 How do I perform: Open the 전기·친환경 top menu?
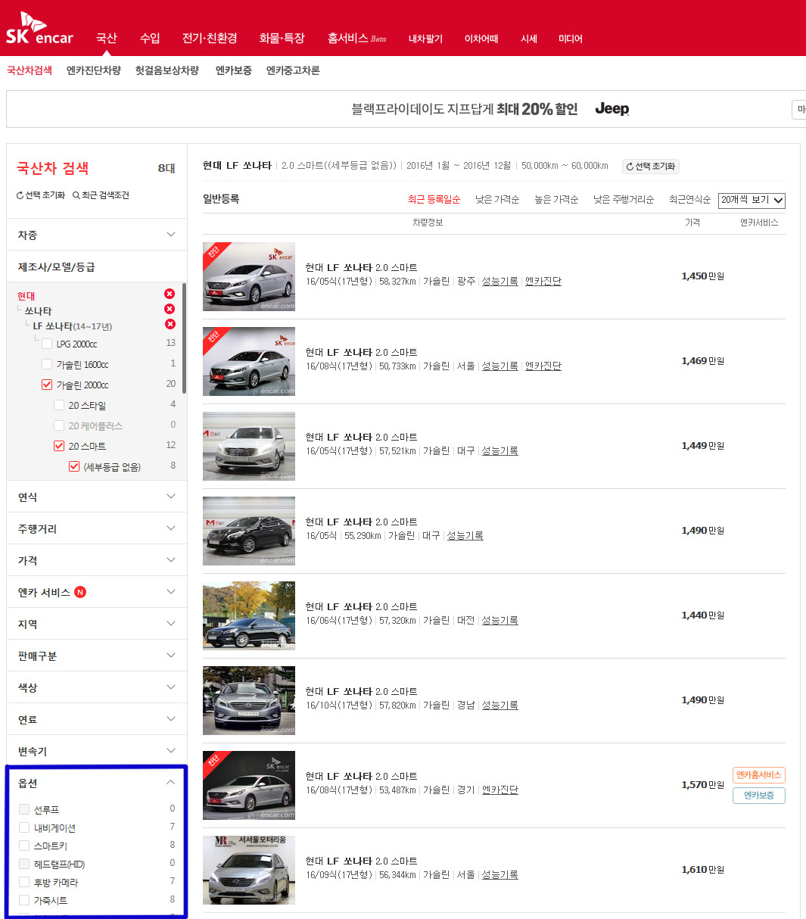tap(210, 38)
